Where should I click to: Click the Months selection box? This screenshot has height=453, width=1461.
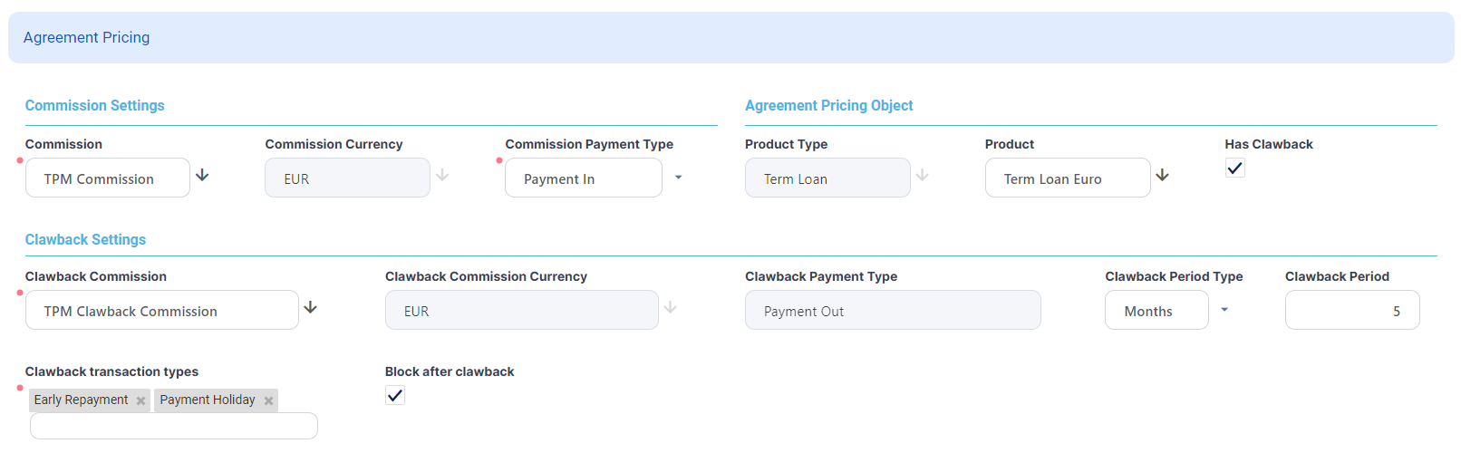[1156, 311]
